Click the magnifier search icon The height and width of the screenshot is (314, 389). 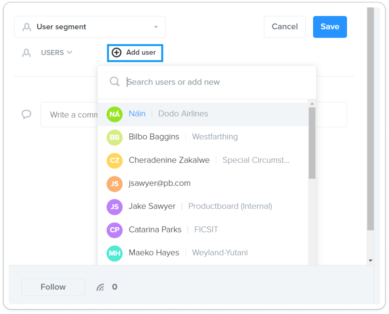pyautogui.click(x=115, y=82)
